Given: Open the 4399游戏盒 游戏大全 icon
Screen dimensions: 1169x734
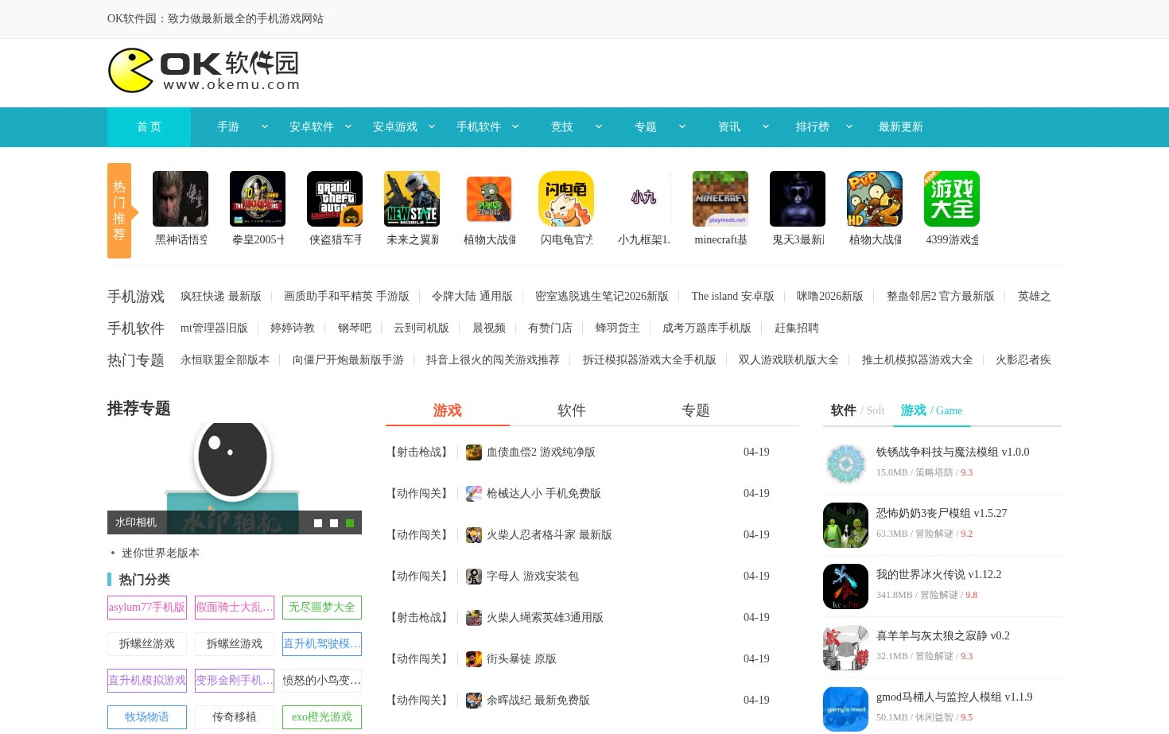Looking at the screenshot, I should (x=952, y=199).
